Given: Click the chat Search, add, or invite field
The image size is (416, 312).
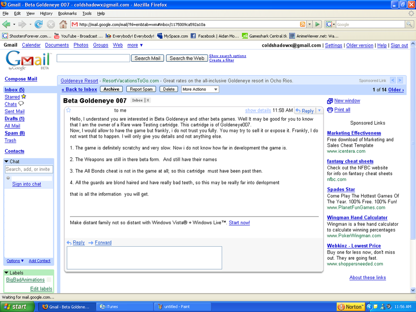Looking at the screenshot, I should coord(29,169).
